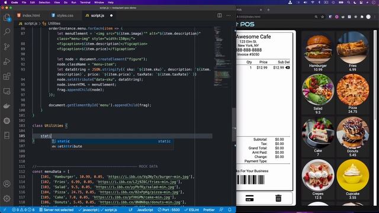Open Run and Debug view
Screen dimensions: 379x213
(7, 62)
